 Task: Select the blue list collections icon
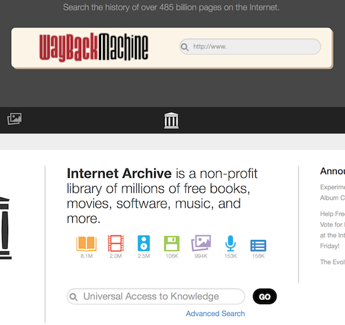pos(258,245)
